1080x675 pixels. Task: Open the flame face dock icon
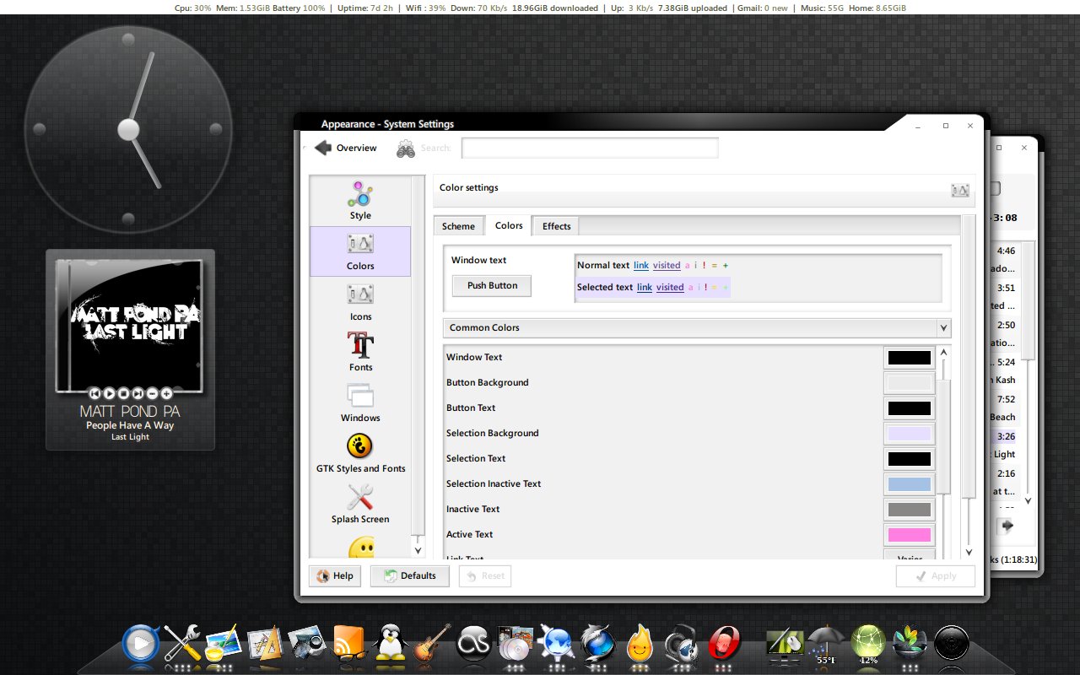[641, 644]
